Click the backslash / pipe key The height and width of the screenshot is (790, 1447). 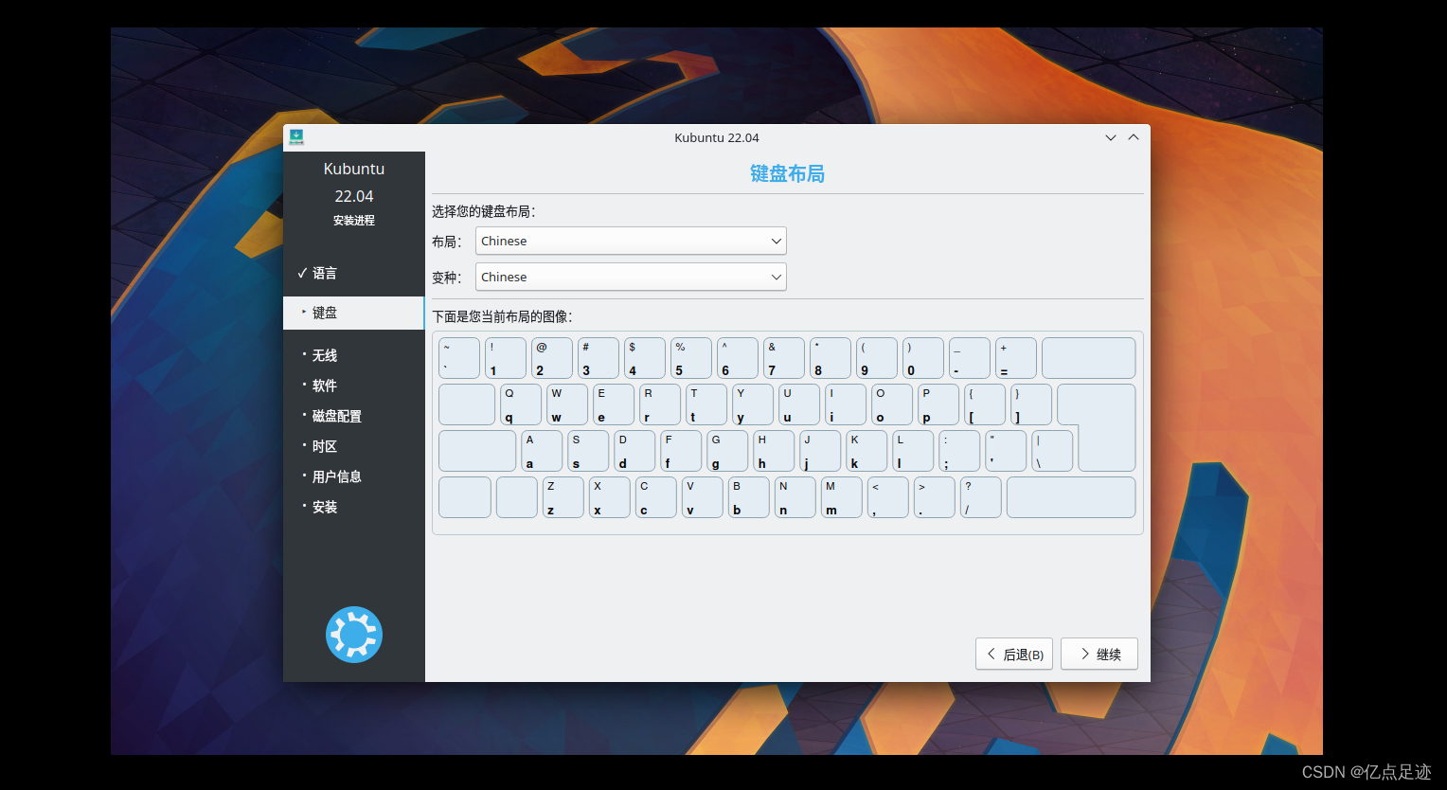[1052, 451]
